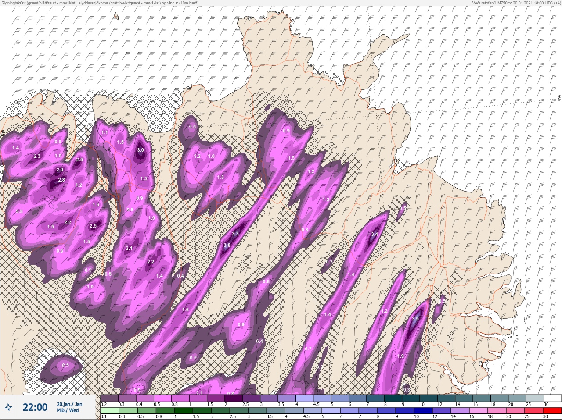The height and width of the screenshot is (420, 562).
Task: Click the 1.9 precipitation value on map
Action: pos(400,356)
